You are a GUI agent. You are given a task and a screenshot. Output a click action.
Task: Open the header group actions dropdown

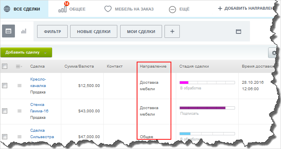(x=19, y=66)
